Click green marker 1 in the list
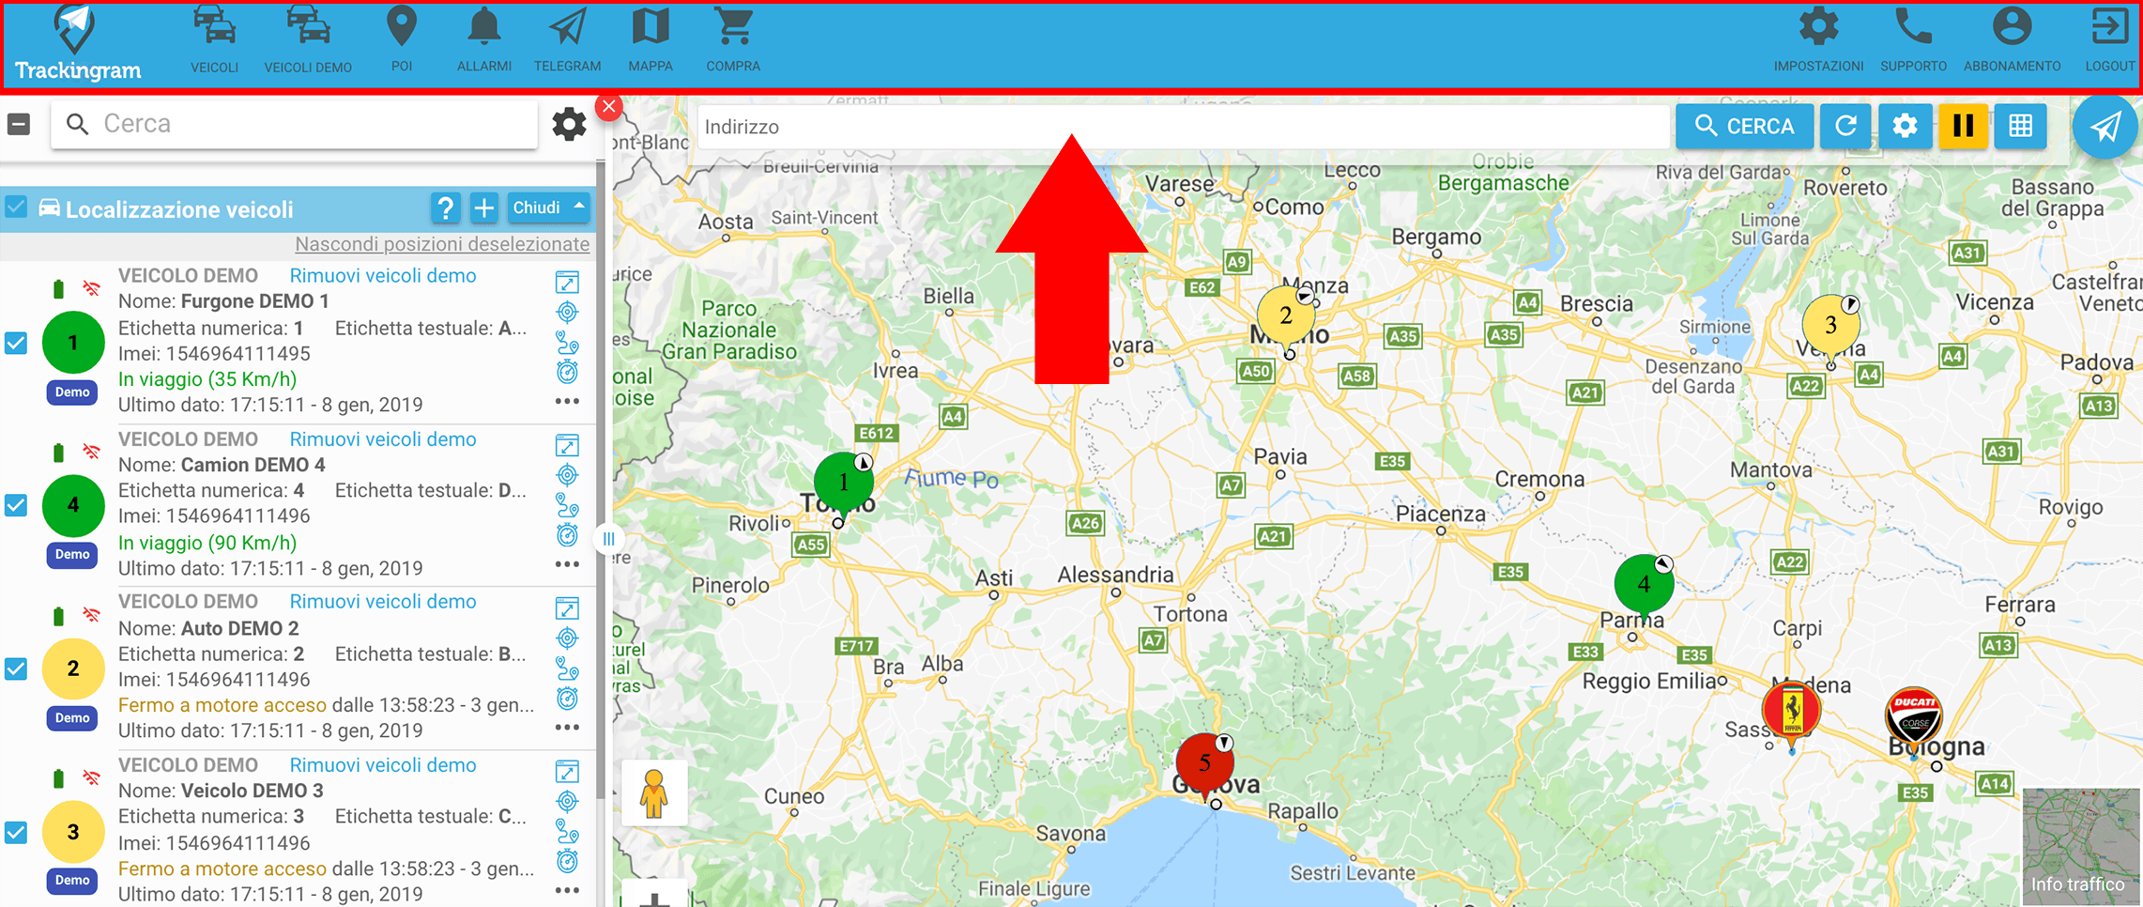This screenshot has width=2143, height=907. point(73,343)
